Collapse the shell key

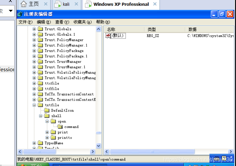tap(41, 116)
